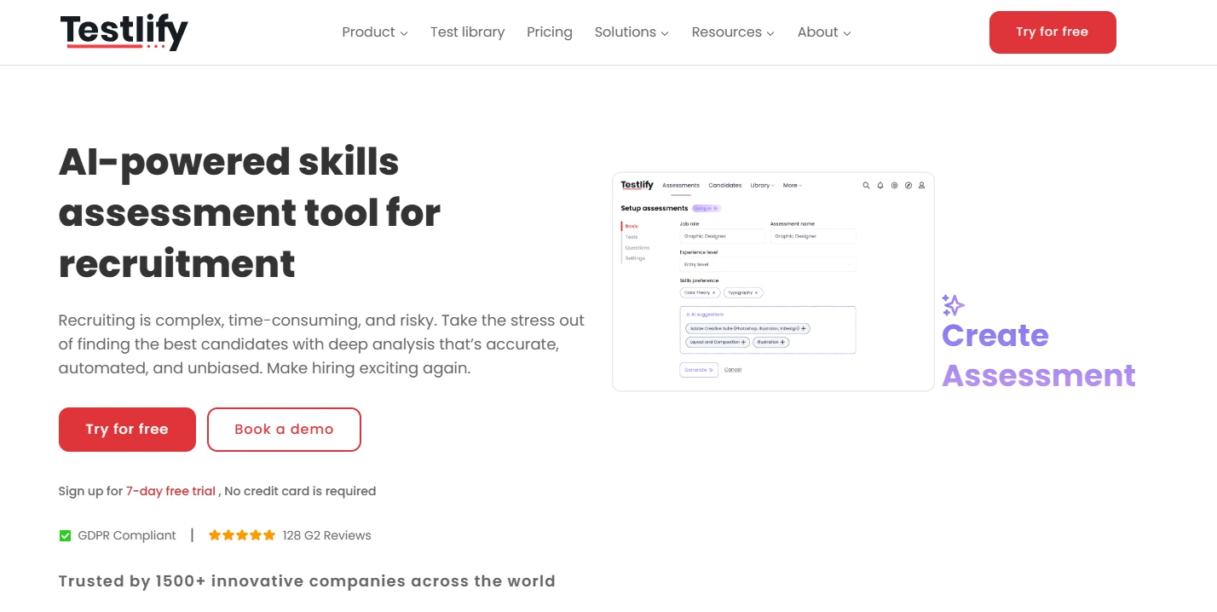Click the AI suggestions label in the preview
Screen dimensions: 1217x612
tap(705, 315)
